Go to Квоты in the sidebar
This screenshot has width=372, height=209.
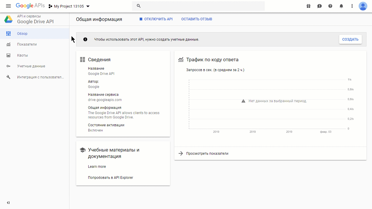pyautogui.click(x=35, y=55)
